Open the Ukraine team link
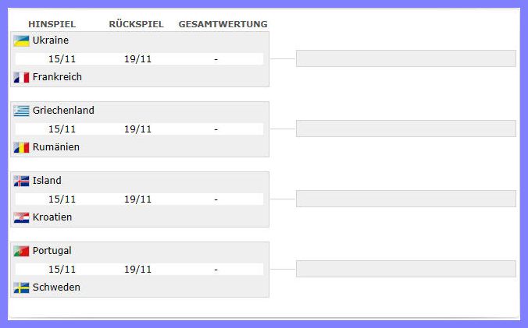Viewport: 528px width, 328px height. [51, 41]
